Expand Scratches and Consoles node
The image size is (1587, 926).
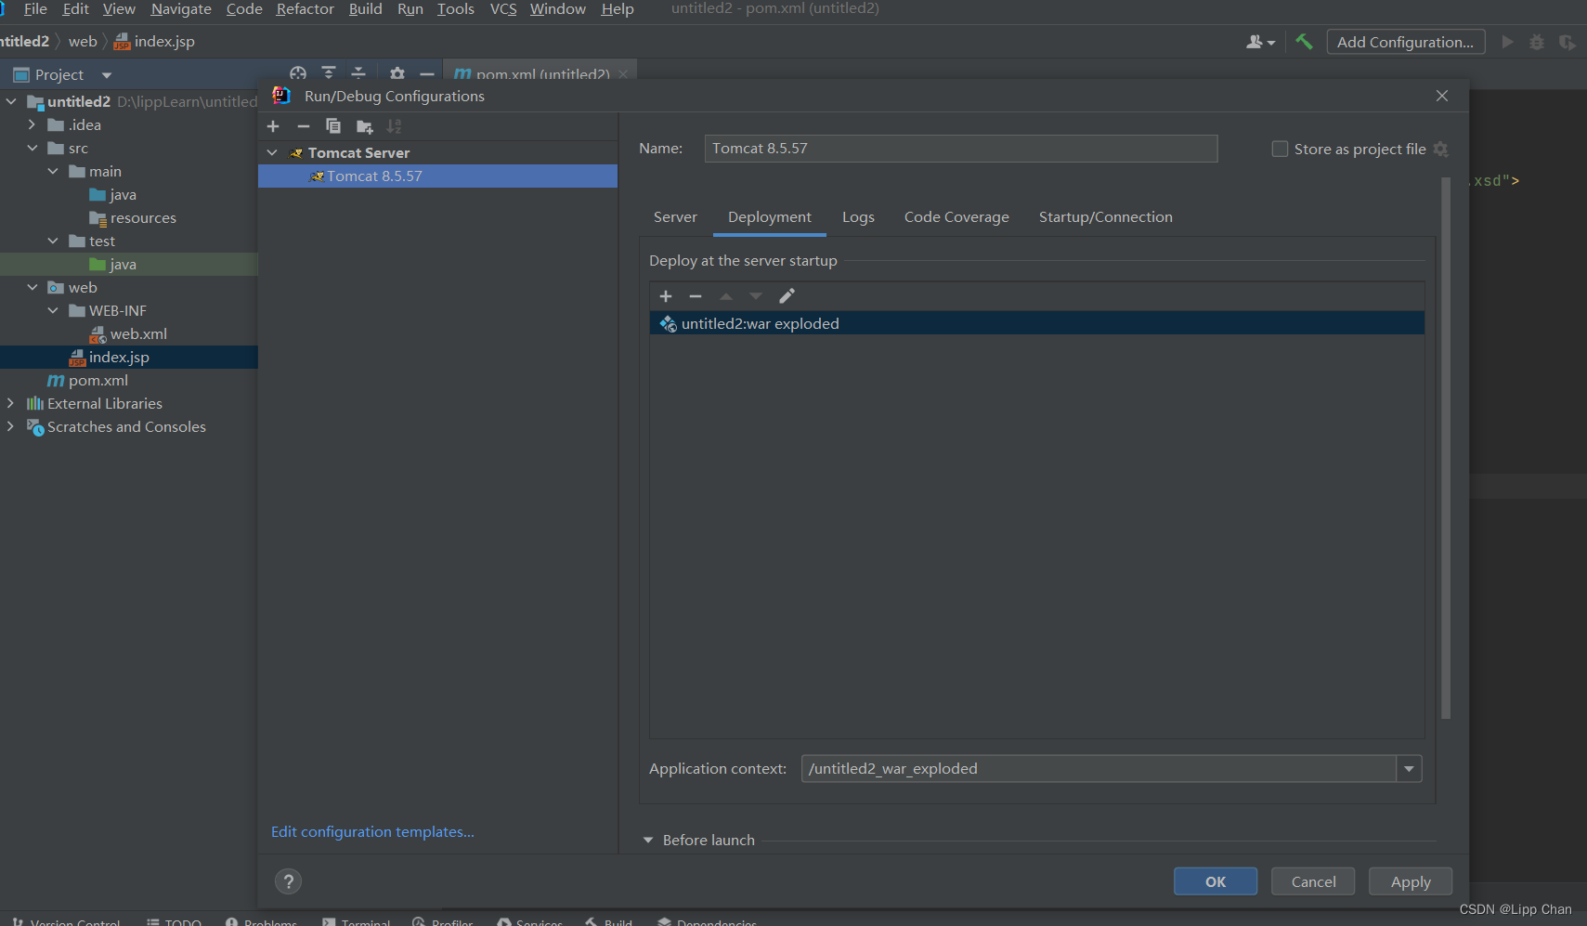tap(10, 426)
